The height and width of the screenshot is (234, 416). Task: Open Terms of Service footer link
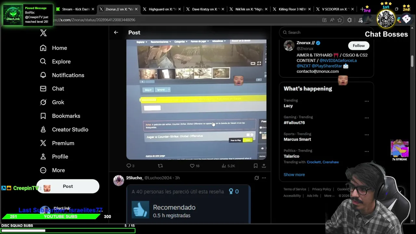[295, 189]
